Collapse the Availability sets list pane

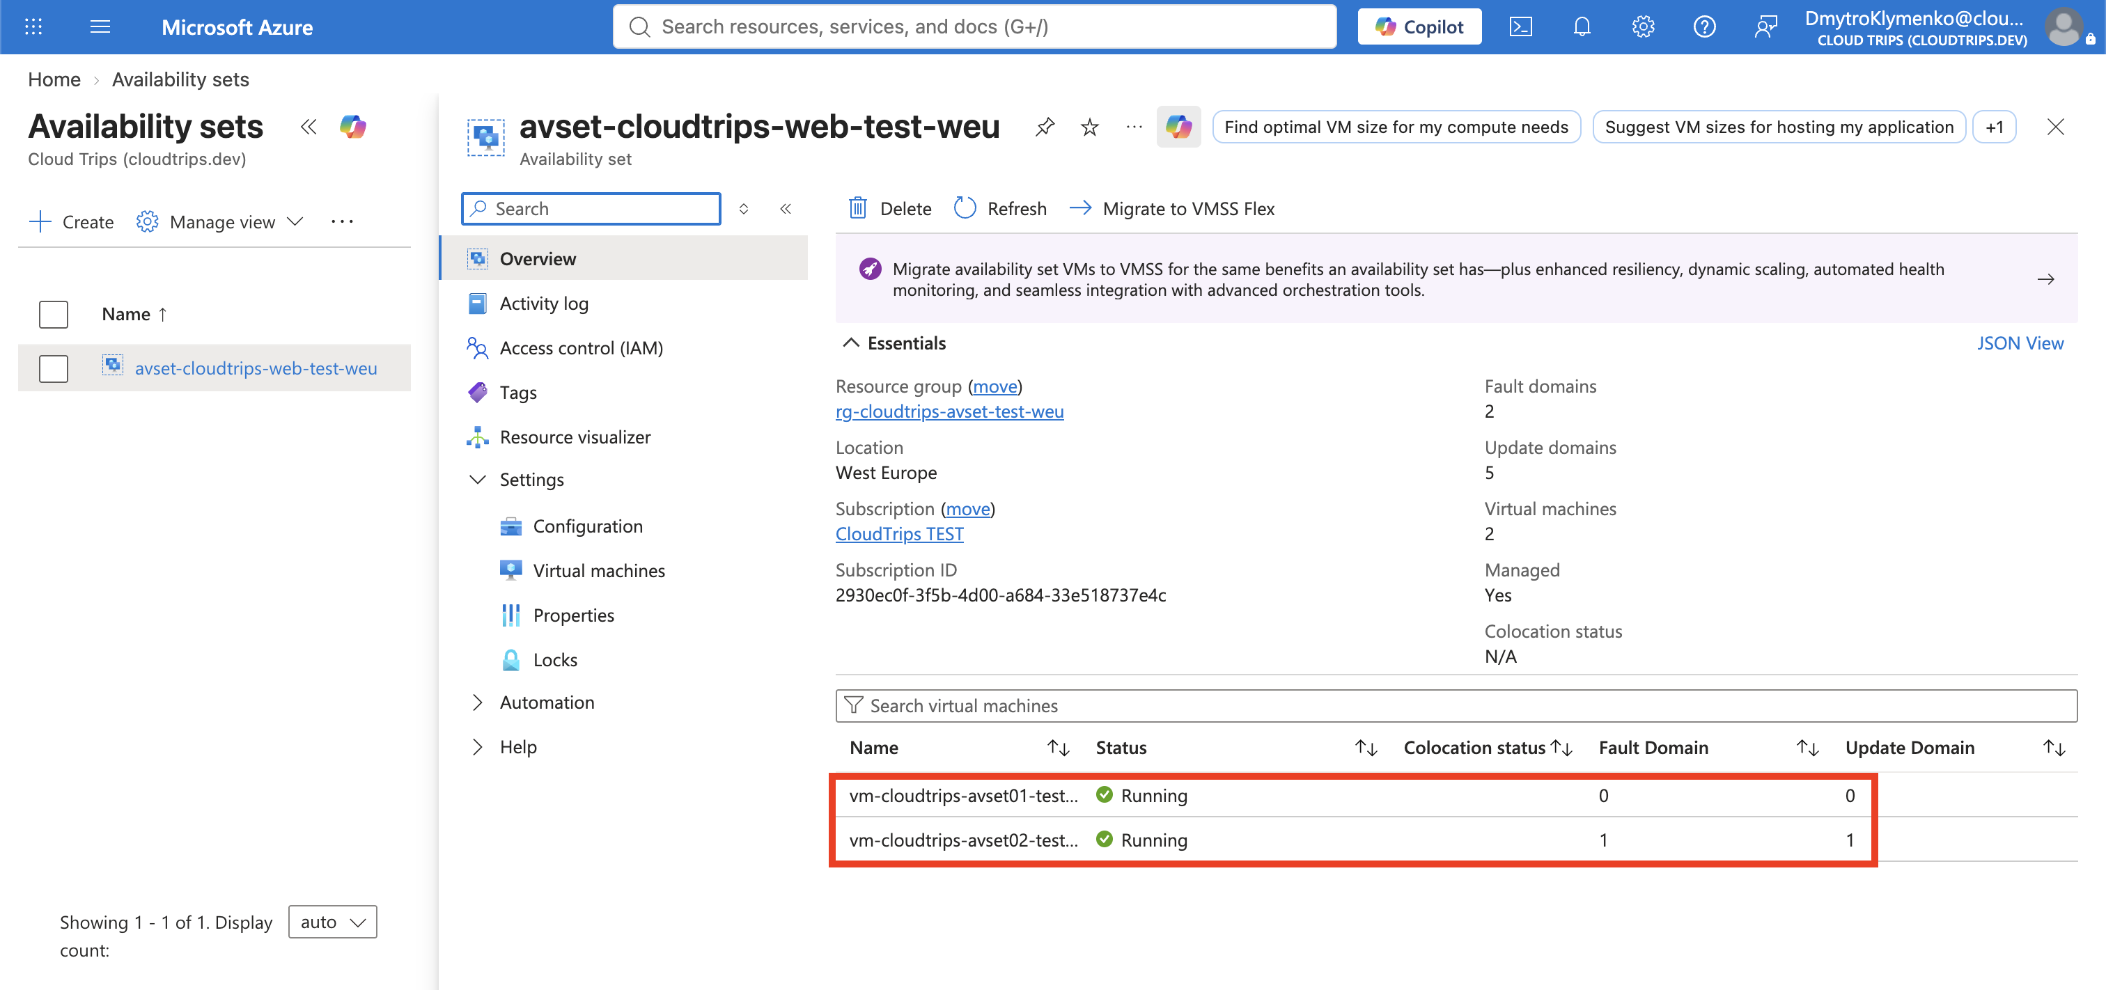[x=309, y=127]
